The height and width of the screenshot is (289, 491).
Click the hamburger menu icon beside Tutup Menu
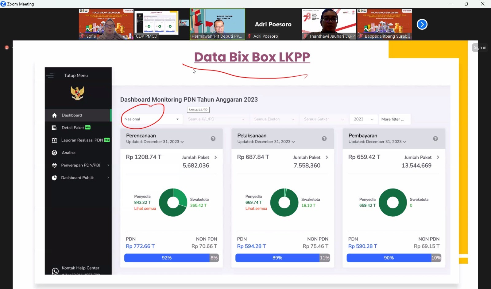(50, 76)
